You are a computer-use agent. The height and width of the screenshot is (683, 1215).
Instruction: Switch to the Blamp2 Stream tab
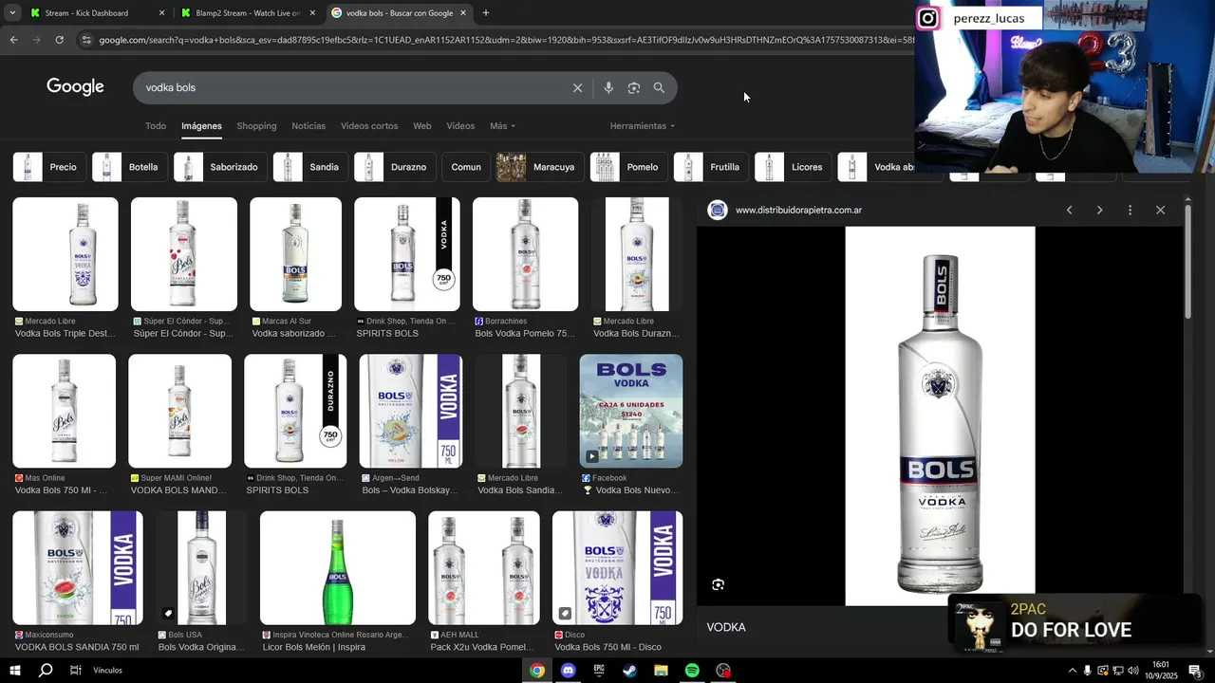(249, 13)
